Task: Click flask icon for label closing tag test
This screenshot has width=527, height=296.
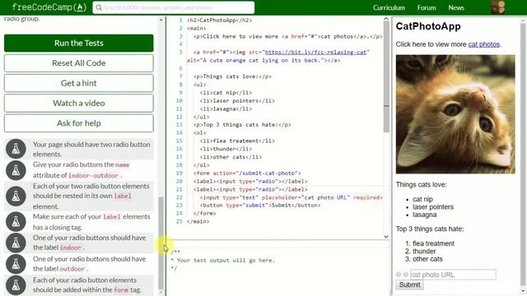Action: tap(16, 221)
